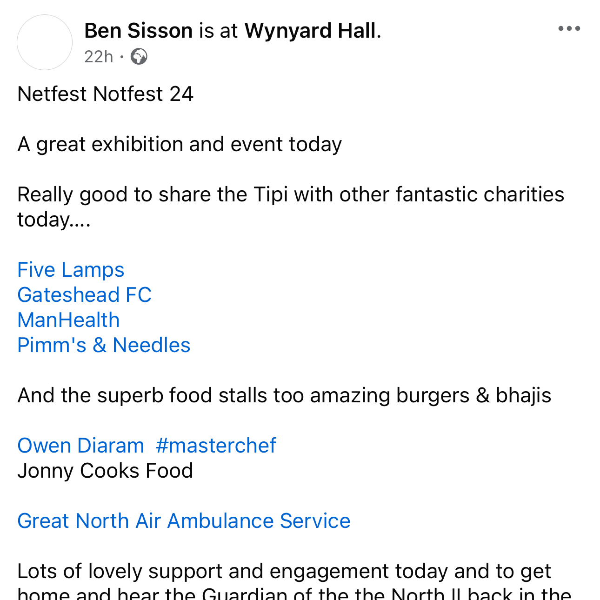Screen dimensions: 600x600
Task: Visit the Gateshead FC page link
Action: point(84,295)
